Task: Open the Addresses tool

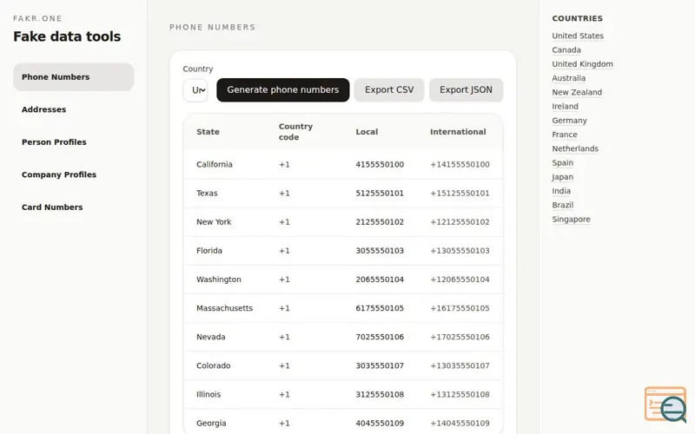Action: coord(43,109)
